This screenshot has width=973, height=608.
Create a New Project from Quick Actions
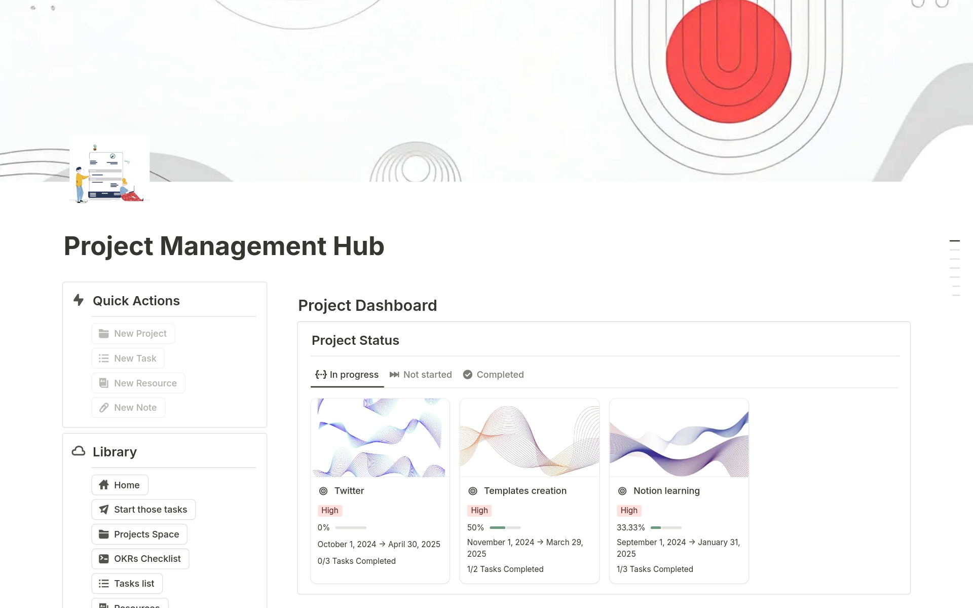(133, 333)
